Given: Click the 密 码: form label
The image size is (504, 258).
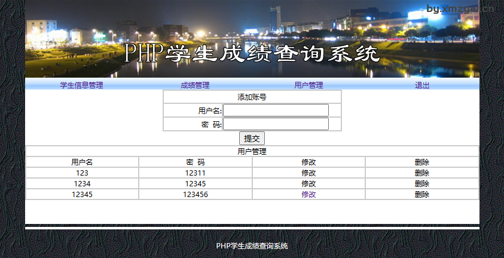Looking at the screenshot, I should (x=212, y=124).
